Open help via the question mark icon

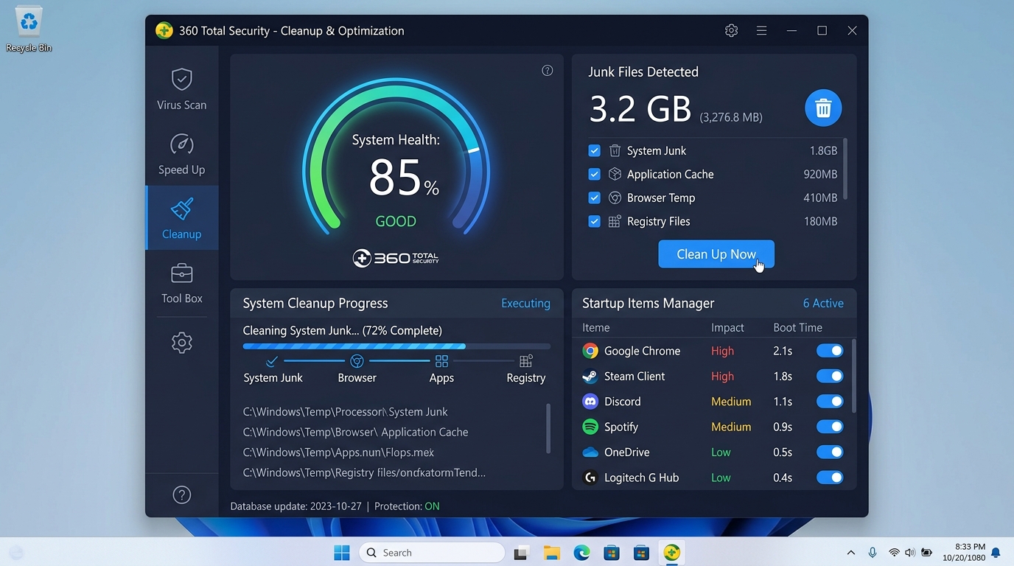tap(181, 495)
